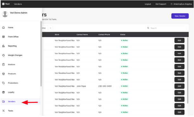Click the Products box icon
The width and height of the screenshot is (194, 117).
coord(3,74)
